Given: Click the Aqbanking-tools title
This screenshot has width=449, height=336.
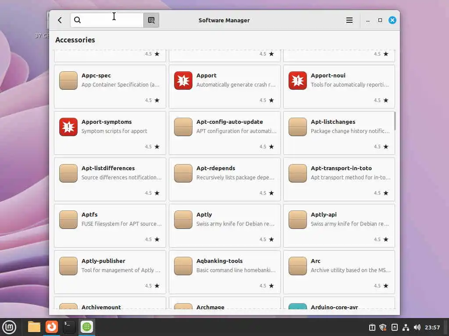Looking at the screenshot, I should (x=220, y=261).
